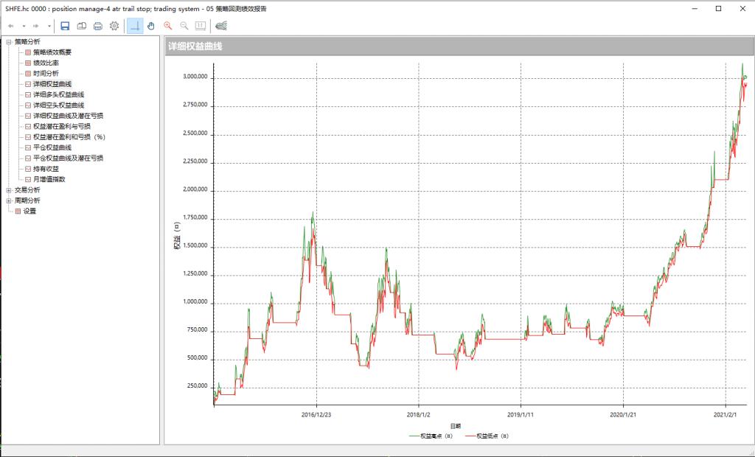Show the 详细空头权益曲线 chart

pos(59,105)
